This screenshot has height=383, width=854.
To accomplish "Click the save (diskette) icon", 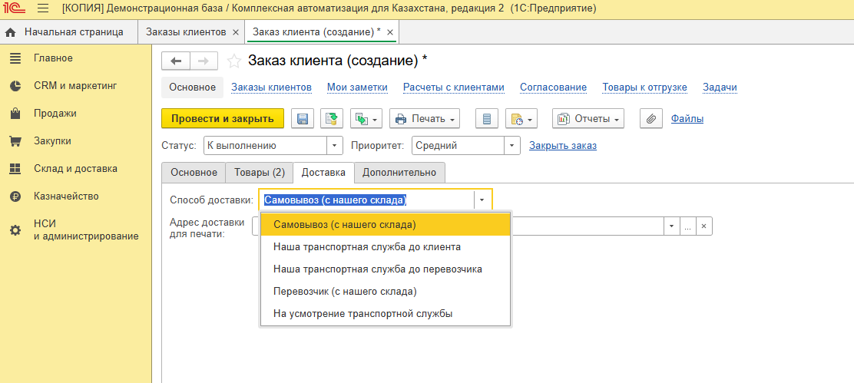I will [x=302, y=119].
